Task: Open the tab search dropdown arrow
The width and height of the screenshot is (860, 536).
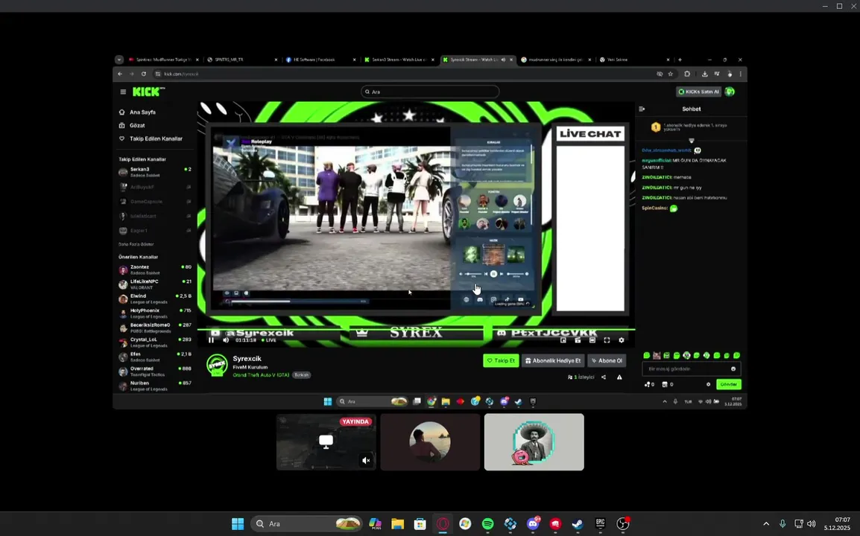Action: pyautogui.click(x=119, y=60)
